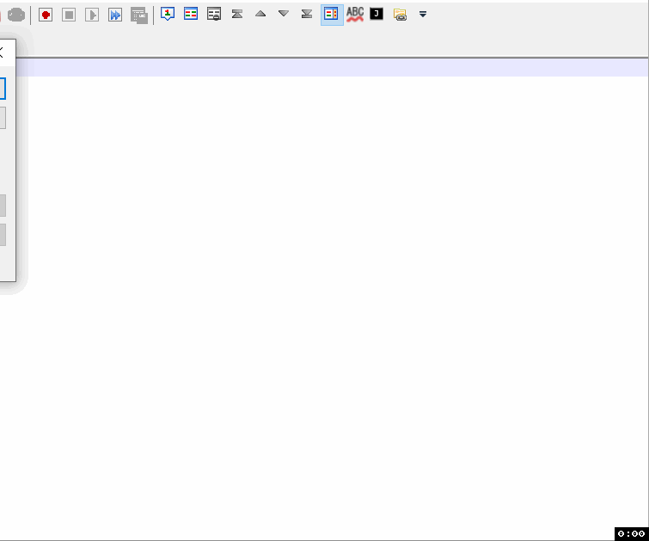The width and height of the screenshot is (649, 541).
Task: Jump to the first difference
Action: click(237, 14)
